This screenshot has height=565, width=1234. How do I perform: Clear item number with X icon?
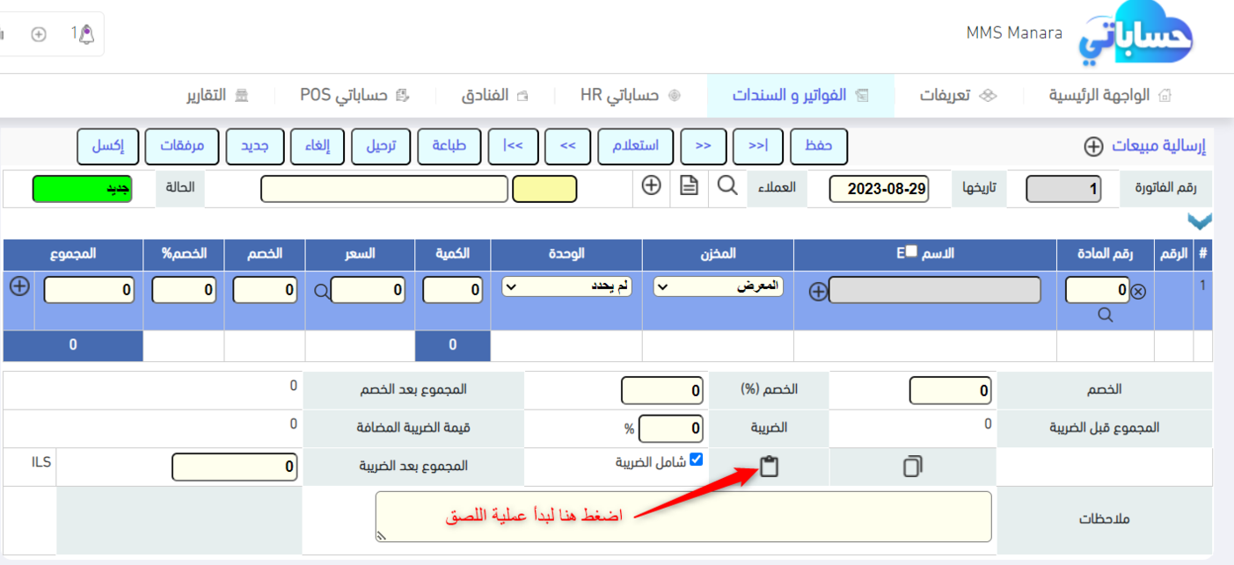point(1138,292)
